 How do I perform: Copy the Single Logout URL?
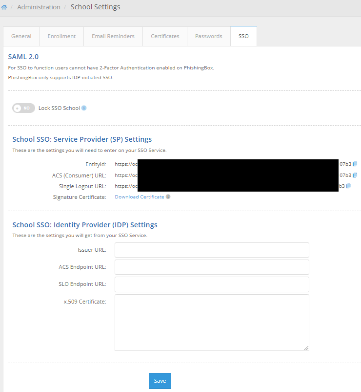tap(348, 186)
